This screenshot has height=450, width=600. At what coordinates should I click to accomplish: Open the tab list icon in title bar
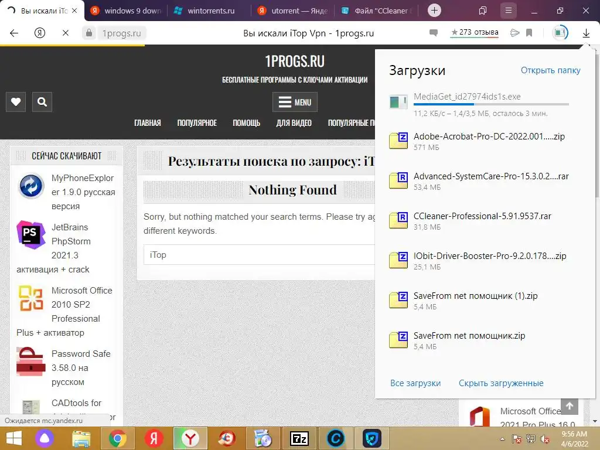tap(483, 11)
